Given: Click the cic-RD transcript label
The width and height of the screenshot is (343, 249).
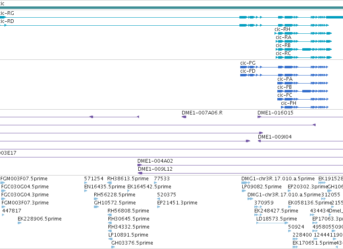Looking at the screenshot, I should point(7,21).
